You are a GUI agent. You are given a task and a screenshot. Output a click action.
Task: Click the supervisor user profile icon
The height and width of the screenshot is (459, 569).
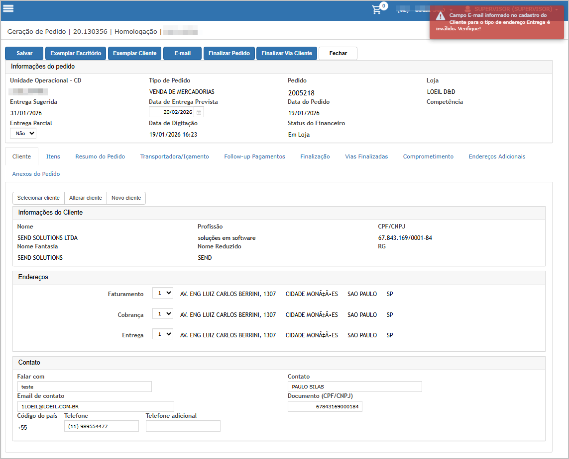[x=467, y=9]
